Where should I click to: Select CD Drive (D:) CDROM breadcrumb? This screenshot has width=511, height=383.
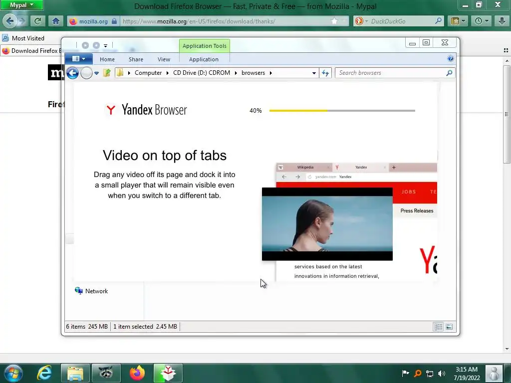tap(202, 73)
